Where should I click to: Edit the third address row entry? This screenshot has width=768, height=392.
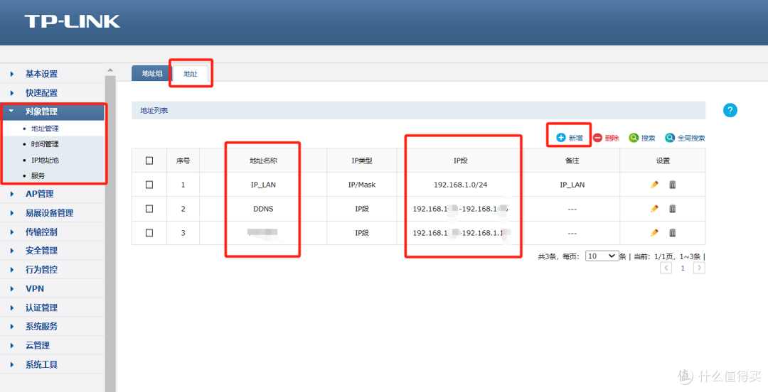(654, 232)
